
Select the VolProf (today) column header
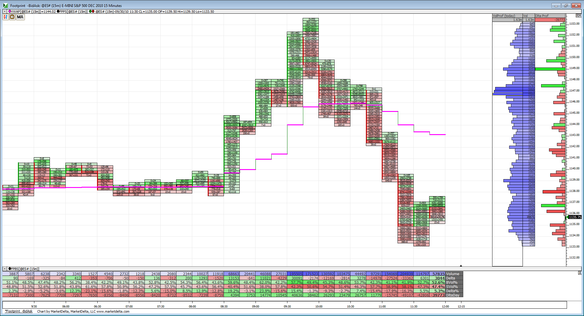507,16
